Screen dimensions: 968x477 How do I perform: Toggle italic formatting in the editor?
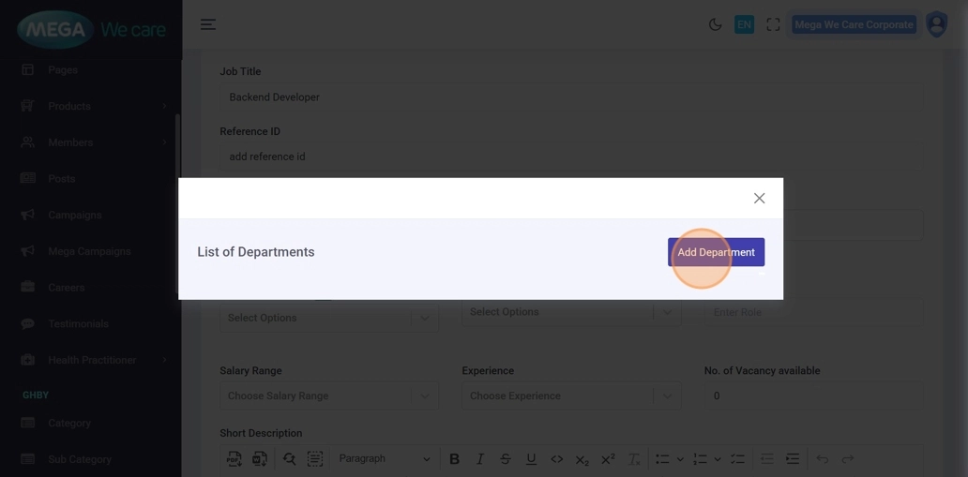coord(480,459)
